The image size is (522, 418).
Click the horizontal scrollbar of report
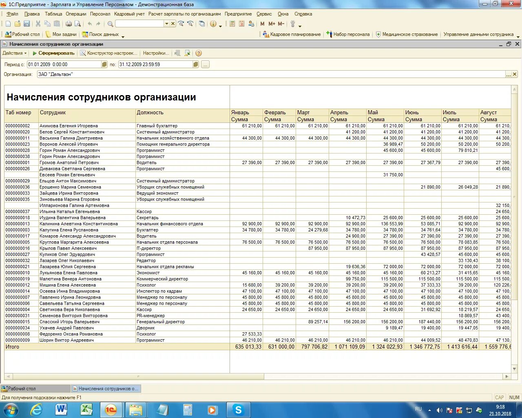(139, 376)
